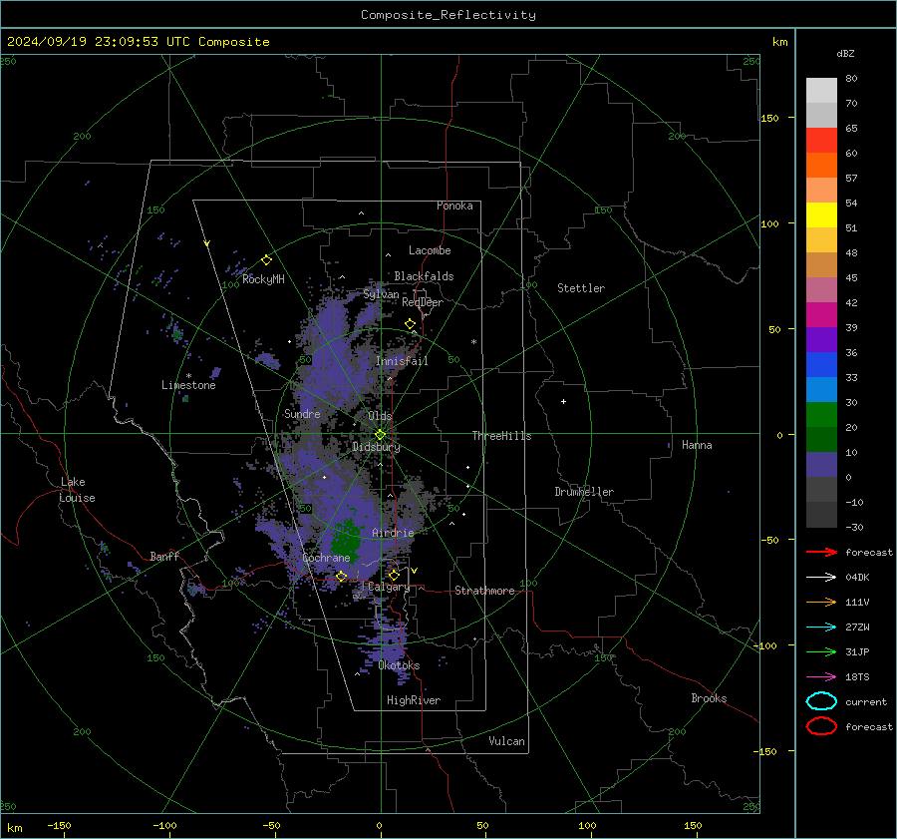Image resolution: width=897 pixels, height=839 pixels.
Task: Click the yellow radar-site diamond at map center
Action: click(380, 435)
